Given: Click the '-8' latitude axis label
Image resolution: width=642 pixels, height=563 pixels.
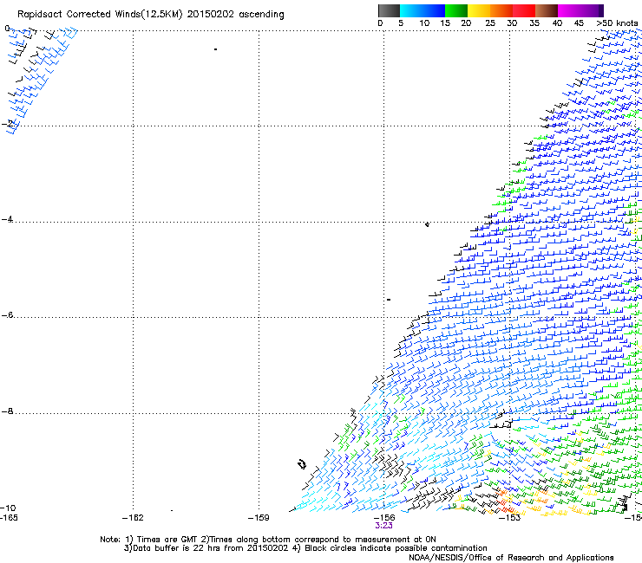Looking at the screenshot, I should [7, 411].
